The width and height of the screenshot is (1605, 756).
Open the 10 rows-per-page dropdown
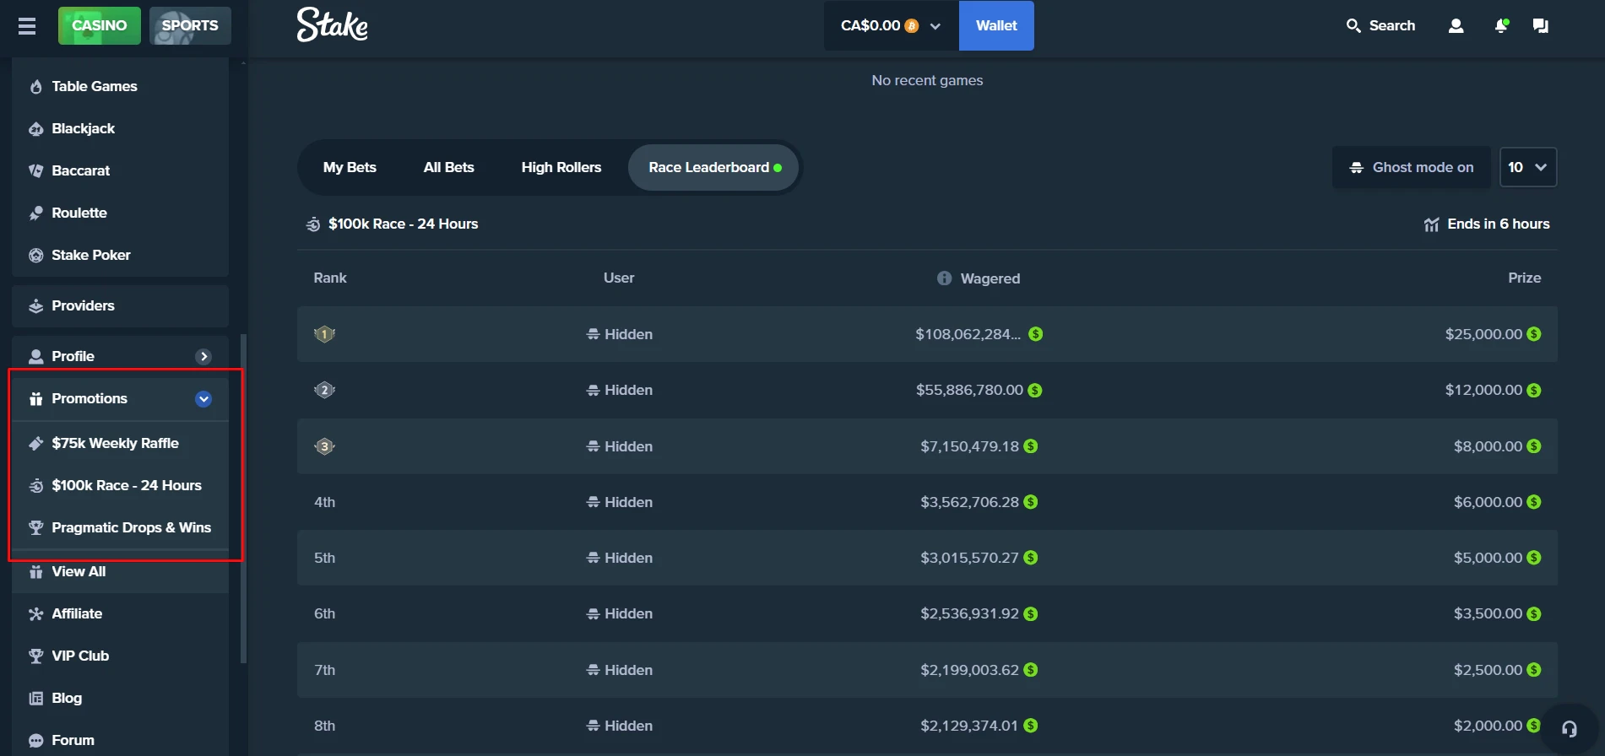click(1527, 167)
